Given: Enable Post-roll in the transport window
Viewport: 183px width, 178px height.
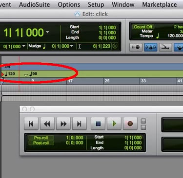Looking at the screenshot, I should click(41, 143).
